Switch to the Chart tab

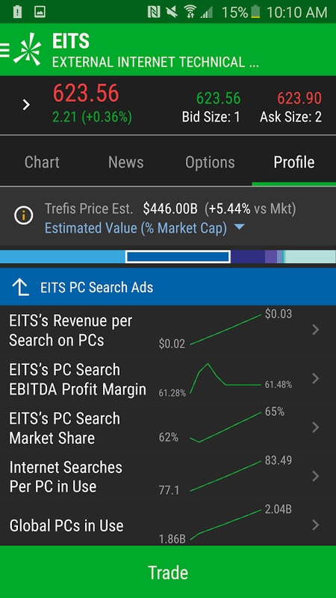coord(42,162)
